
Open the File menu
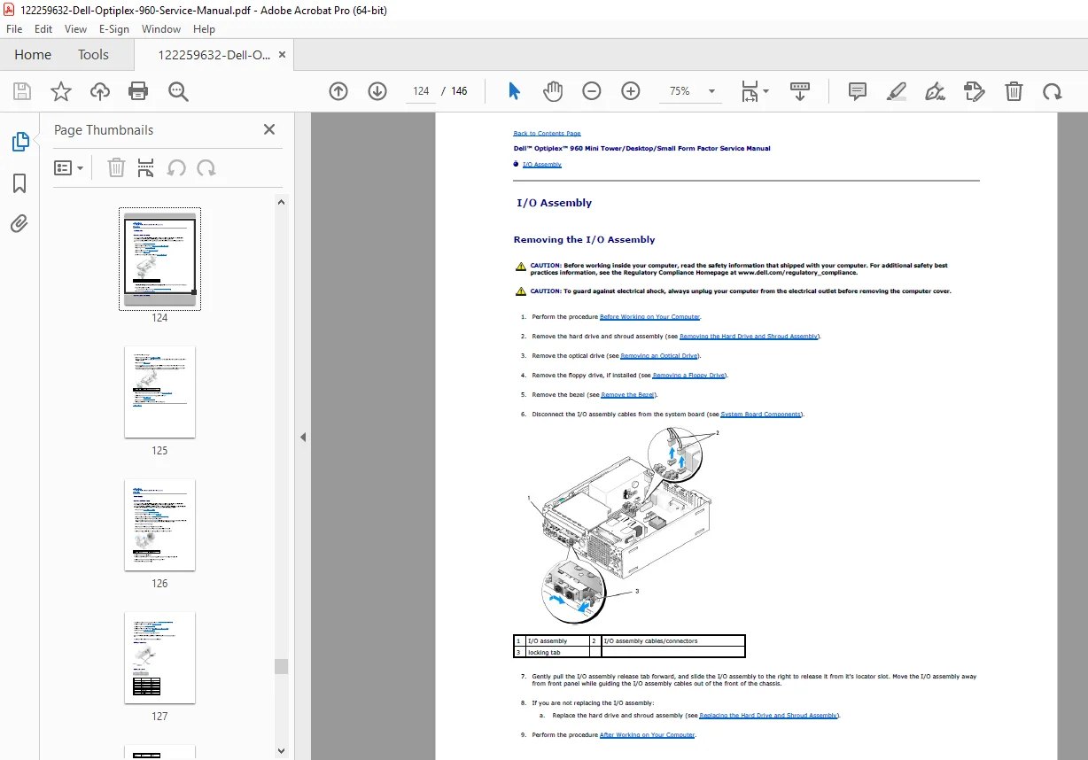click(x=14, y=28)
